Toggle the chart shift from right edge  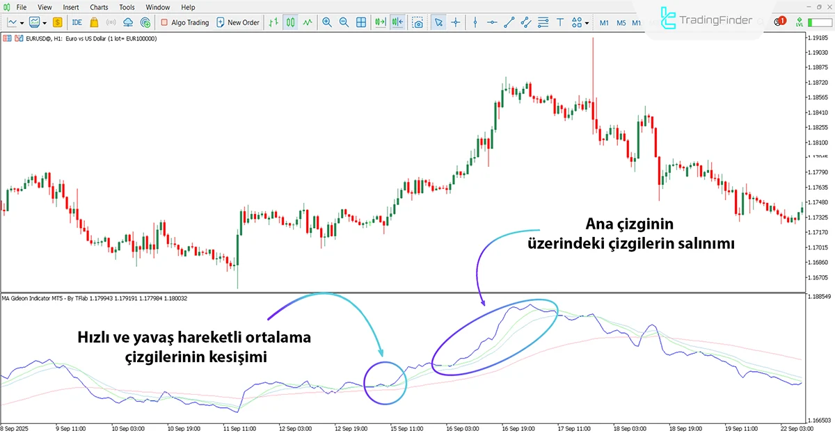coord(397,22)
